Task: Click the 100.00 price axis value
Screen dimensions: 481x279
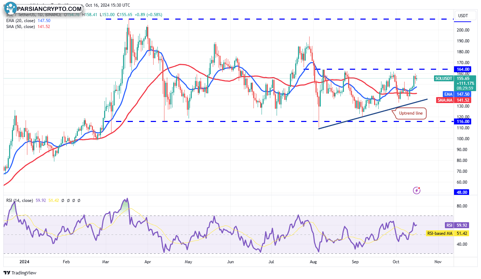Action: coord(463,139)
